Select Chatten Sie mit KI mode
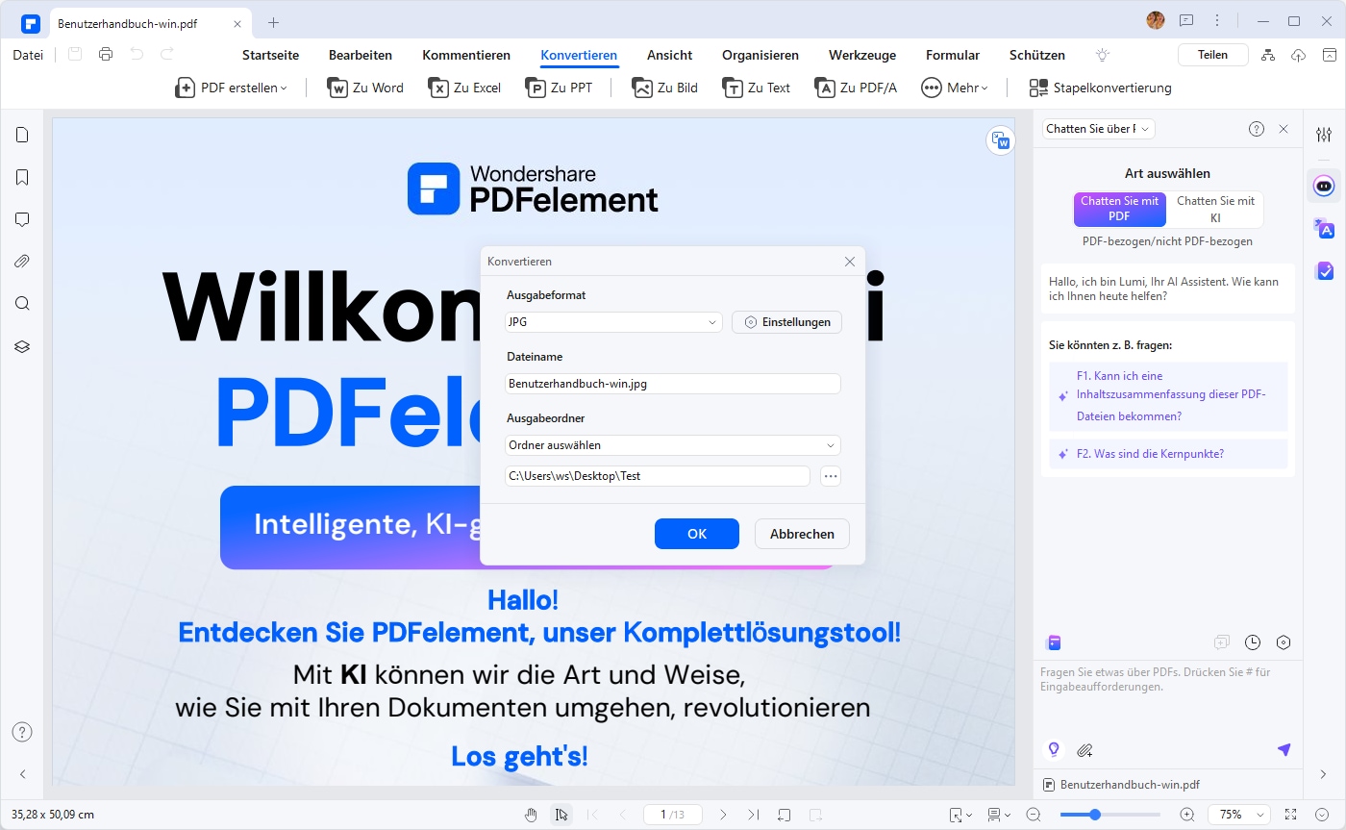This screenshot has width=1346, height=830. (1215, 210)
